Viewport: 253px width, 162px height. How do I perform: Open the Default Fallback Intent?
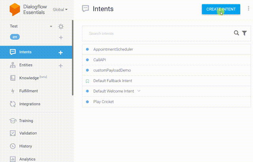(113, 81)
